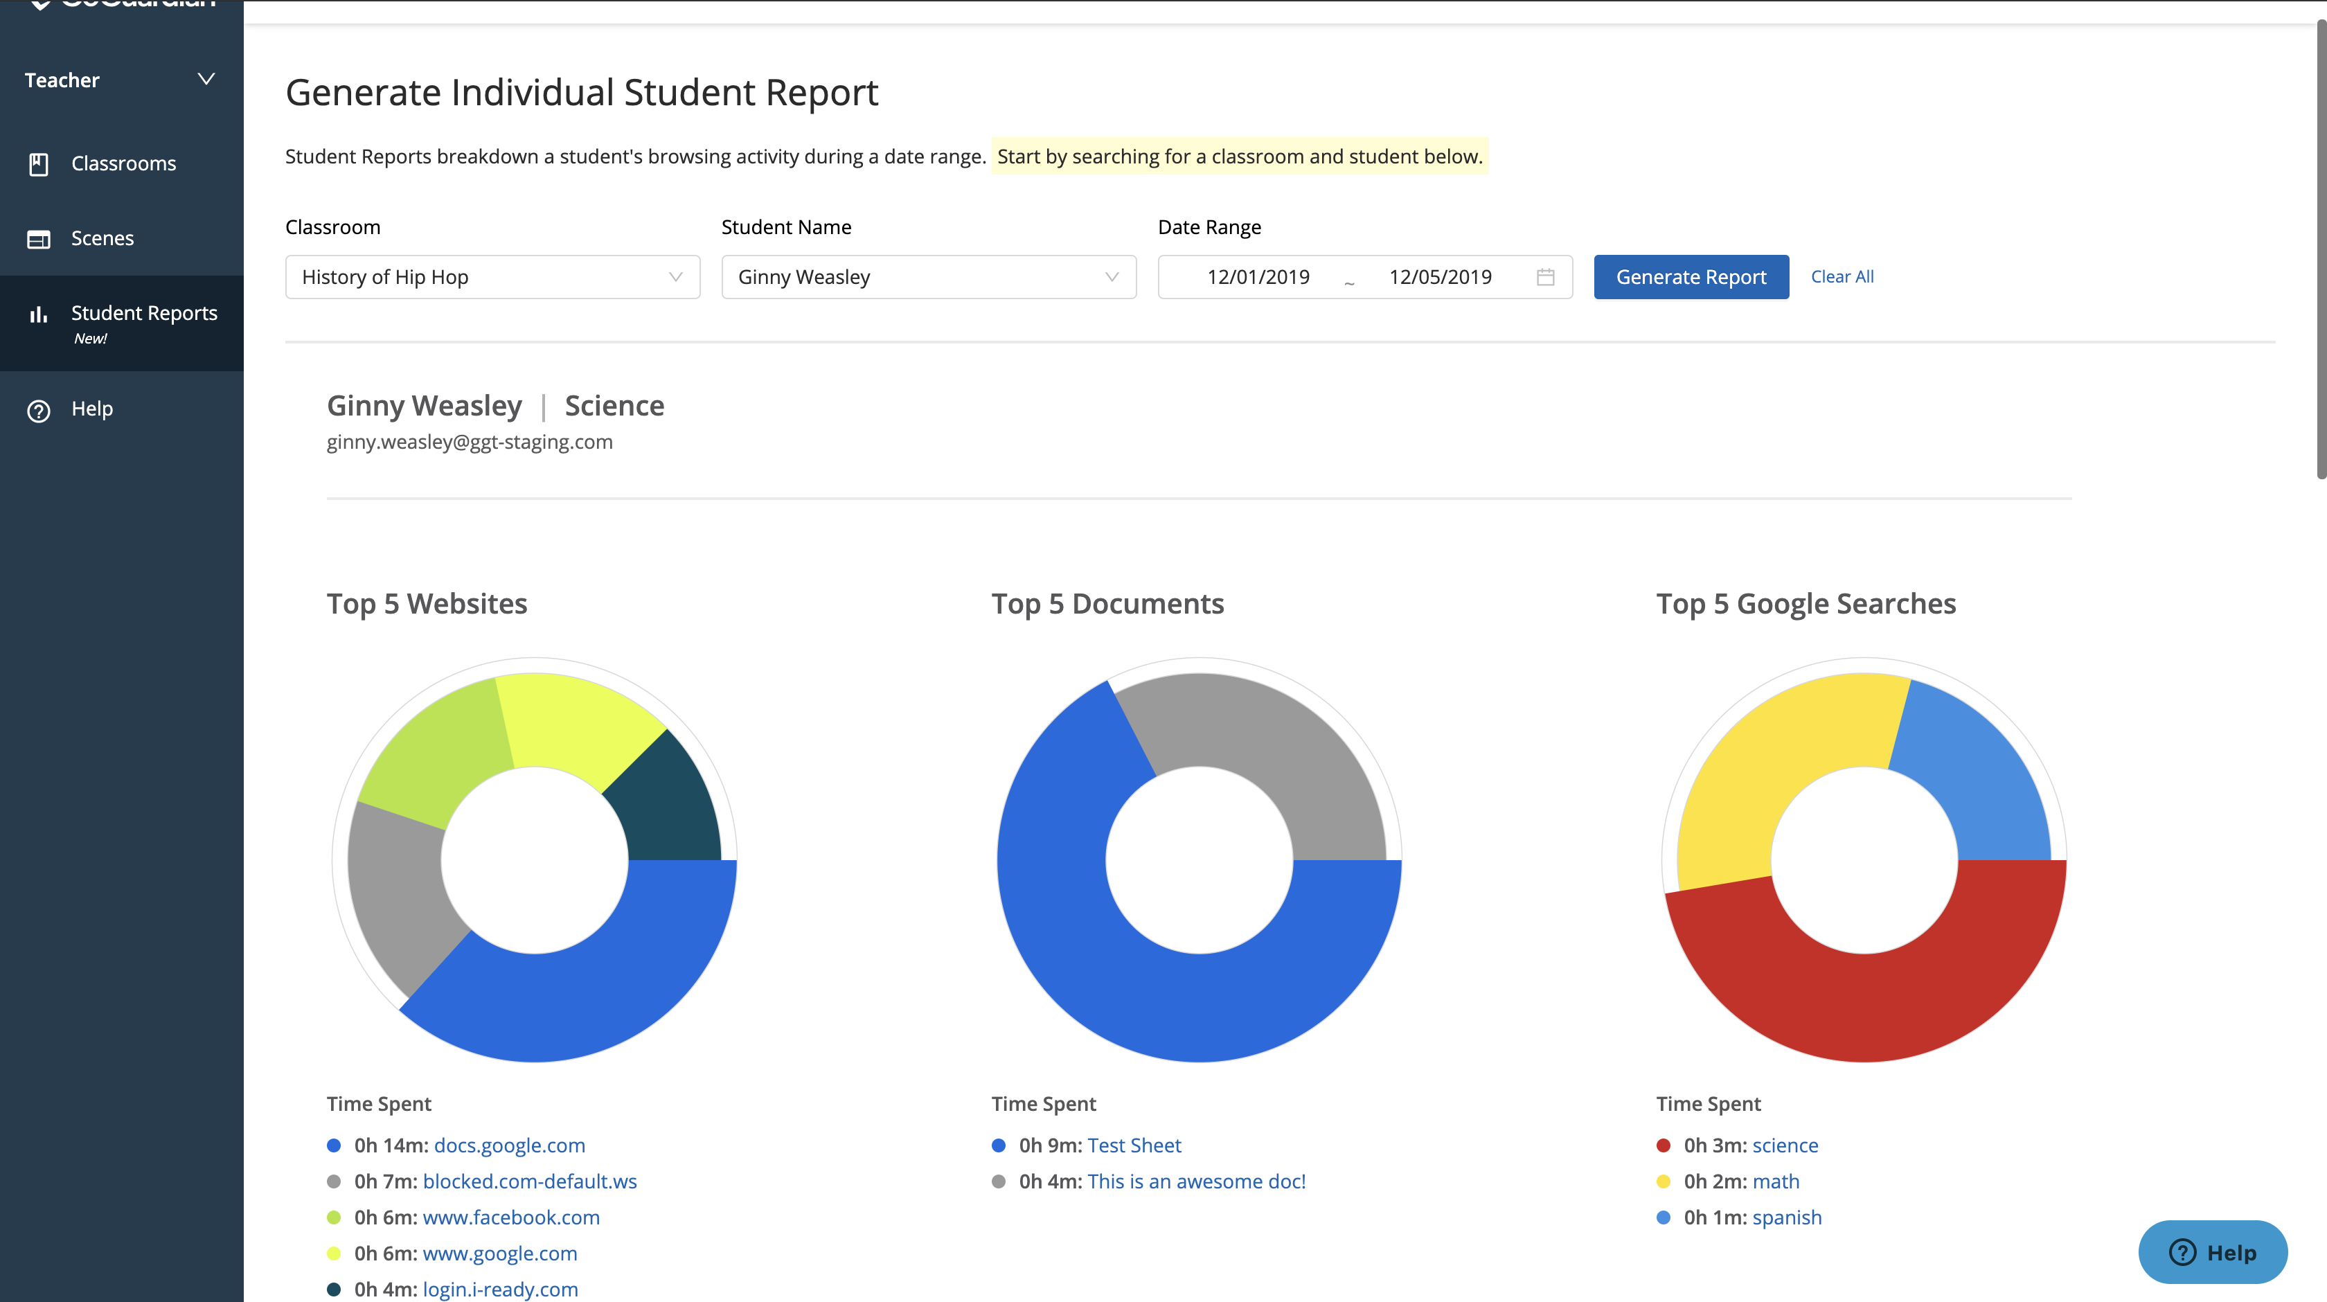Open the Student Name dropdown
This screenshot has height=1302, width=2327.
(x=928, y=278)
